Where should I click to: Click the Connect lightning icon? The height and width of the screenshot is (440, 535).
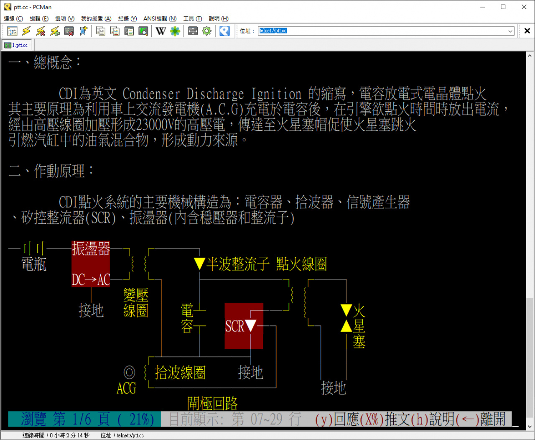click(25, 31)
